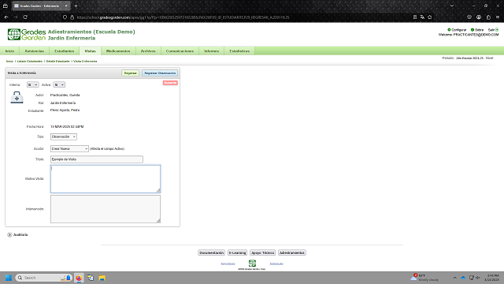Open the taskbar clock and date
This screenshot has width=504, height=284.
coord(491,278)
